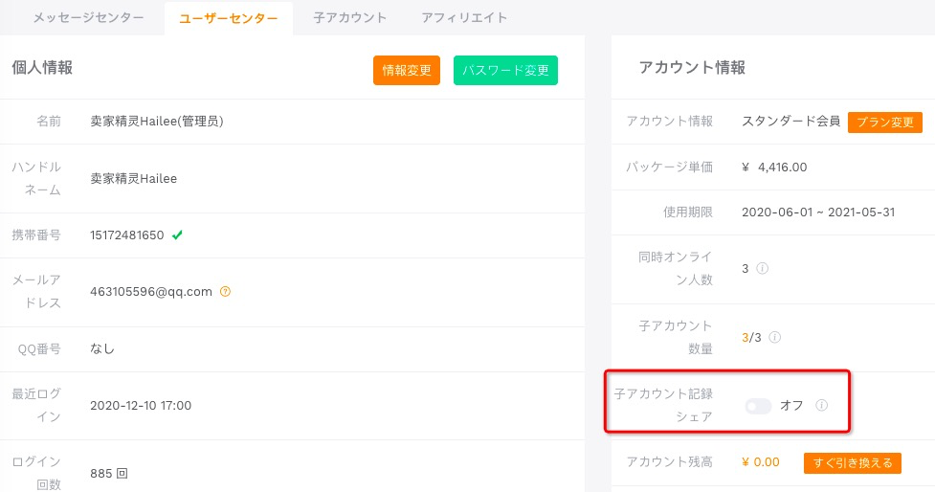935x492 pixels.
Task: Select the phone number 15172481650
Action: coord(127,235)
